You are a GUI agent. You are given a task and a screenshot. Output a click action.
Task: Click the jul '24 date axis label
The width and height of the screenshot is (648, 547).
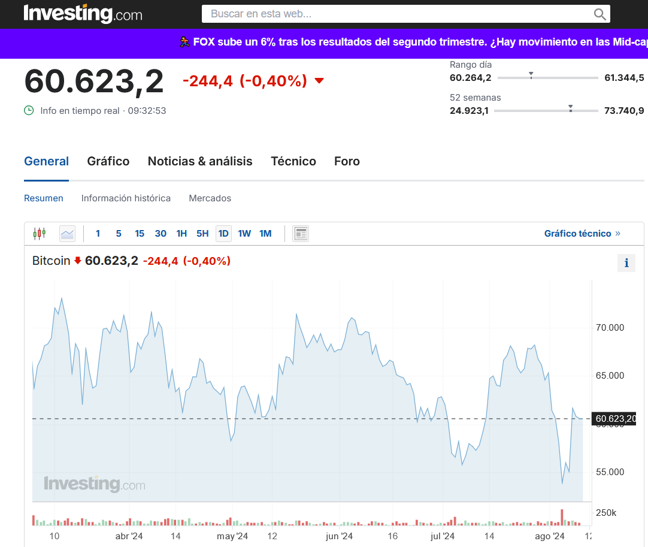(x=443, y=536)
